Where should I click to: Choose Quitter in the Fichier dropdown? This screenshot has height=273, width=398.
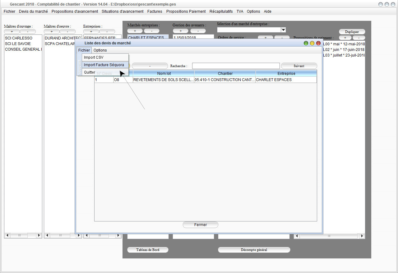pos(90,72)
